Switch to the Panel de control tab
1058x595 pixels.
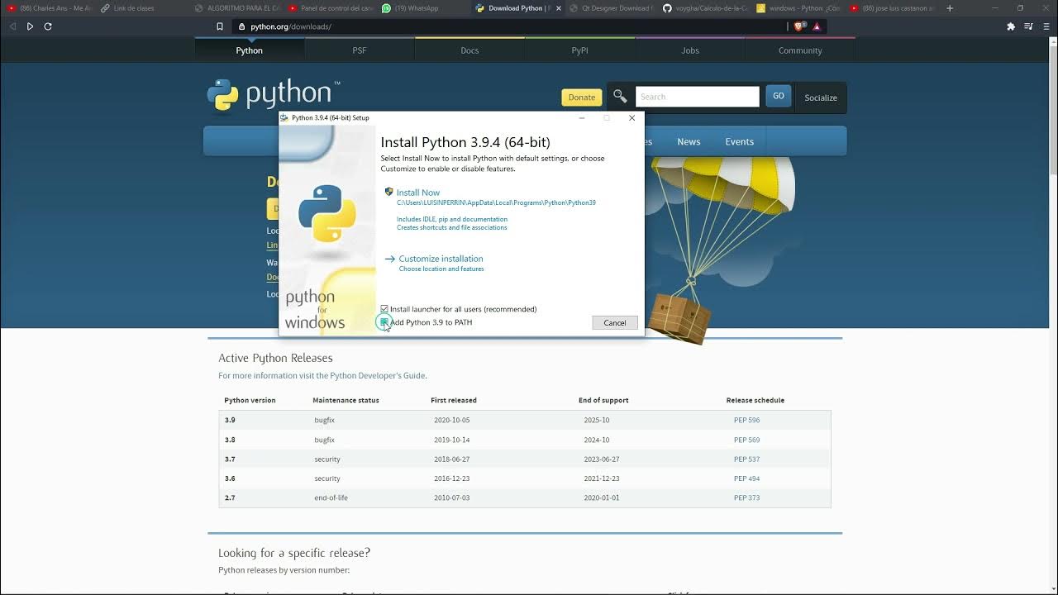pos(331,8)
